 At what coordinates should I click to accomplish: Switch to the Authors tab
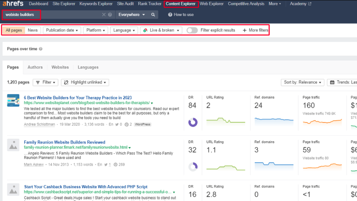pyautogui.click(x=35, y=67)
